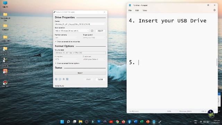Switch to Rufus taskbar icon
Screen dimensions: 222x125
pyautogui.click(x=160, y=122)
